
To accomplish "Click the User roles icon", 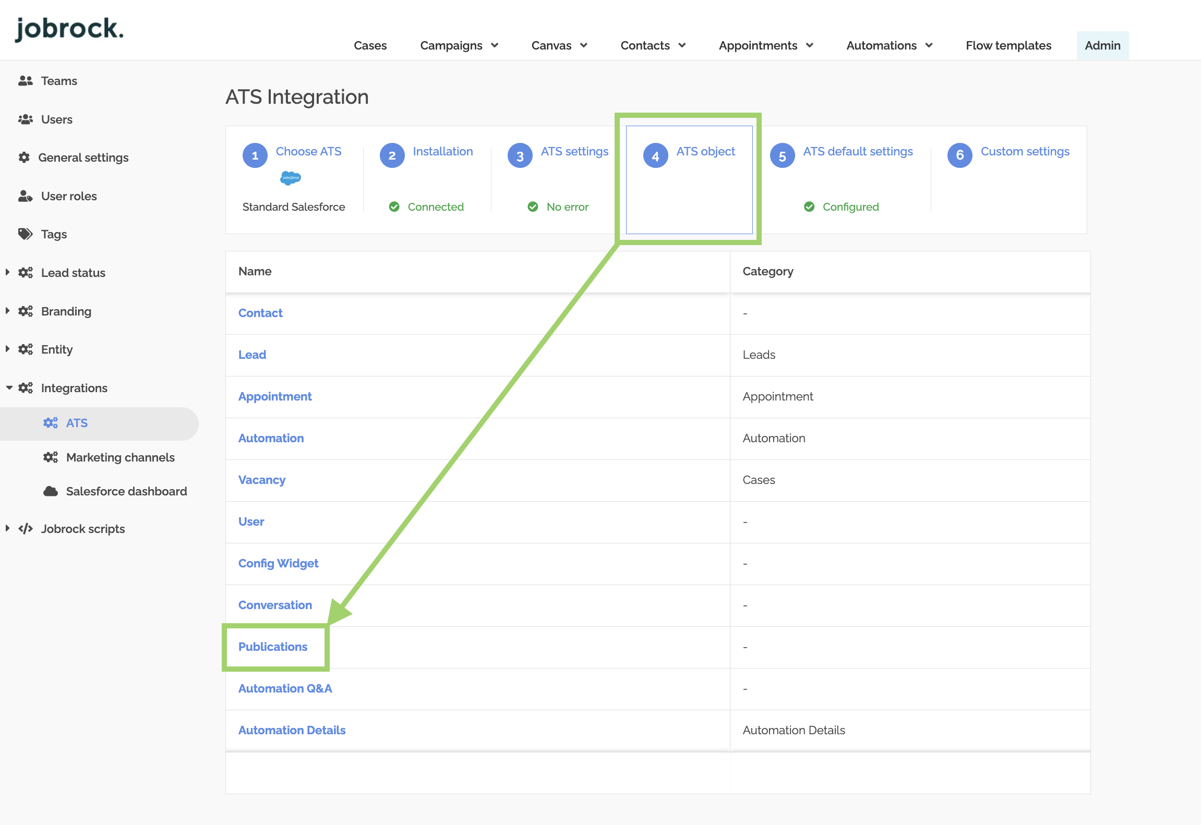I will pyautogui.click(x=25, y=196).
